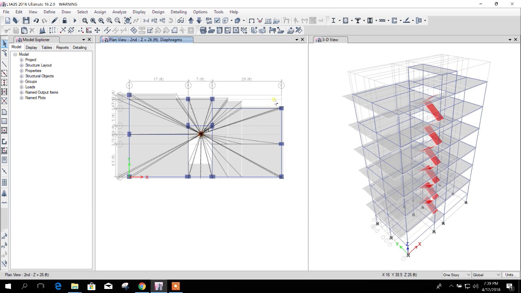This screenshot has height=293, width=521.
Task: Save the model using the Save icon
Action: pos(26,20)
